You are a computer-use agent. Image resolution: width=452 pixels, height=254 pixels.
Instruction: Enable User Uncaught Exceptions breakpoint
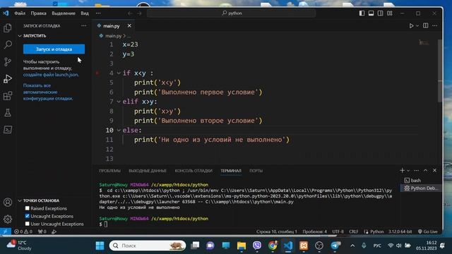pos(28,224)
